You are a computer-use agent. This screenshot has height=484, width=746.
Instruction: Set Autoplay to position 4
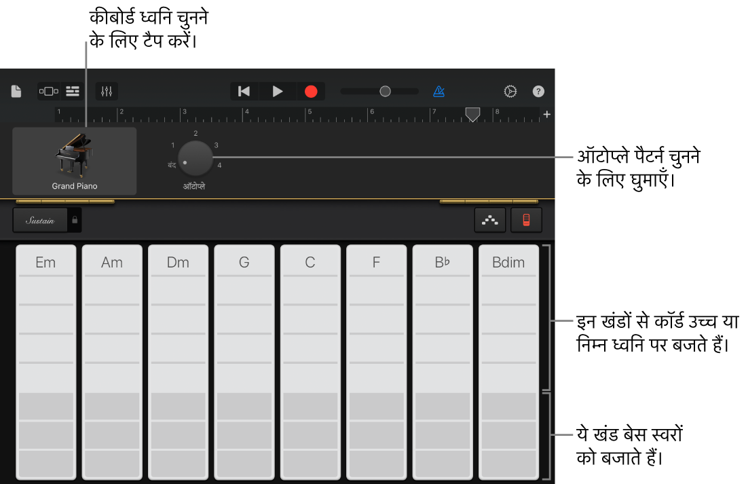coord(219,165)
